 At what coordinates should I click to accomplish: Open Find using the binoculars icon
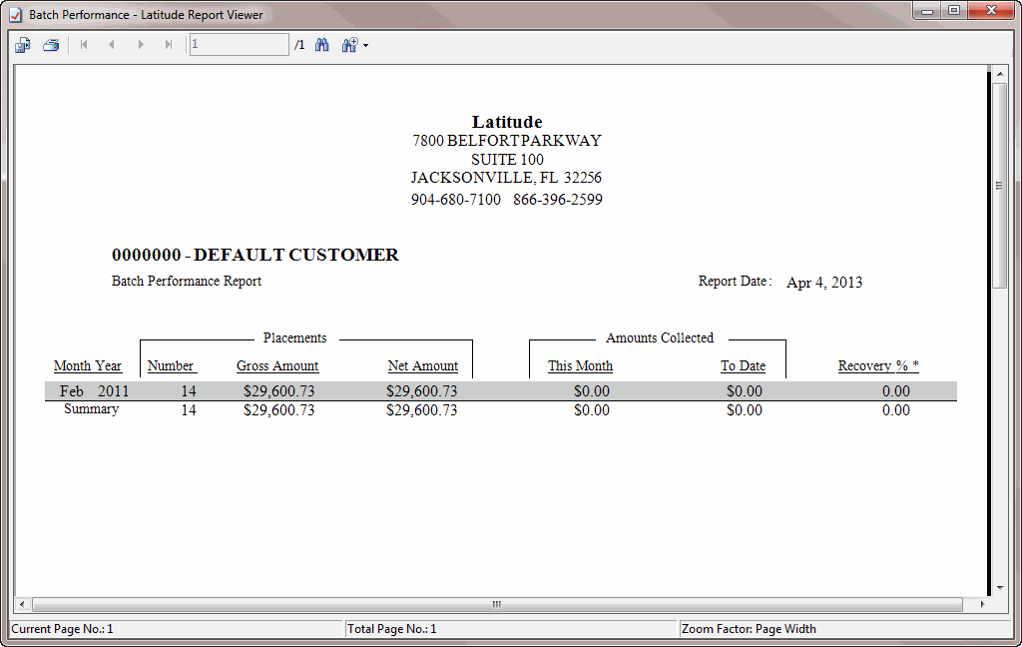tap(321, 44)
